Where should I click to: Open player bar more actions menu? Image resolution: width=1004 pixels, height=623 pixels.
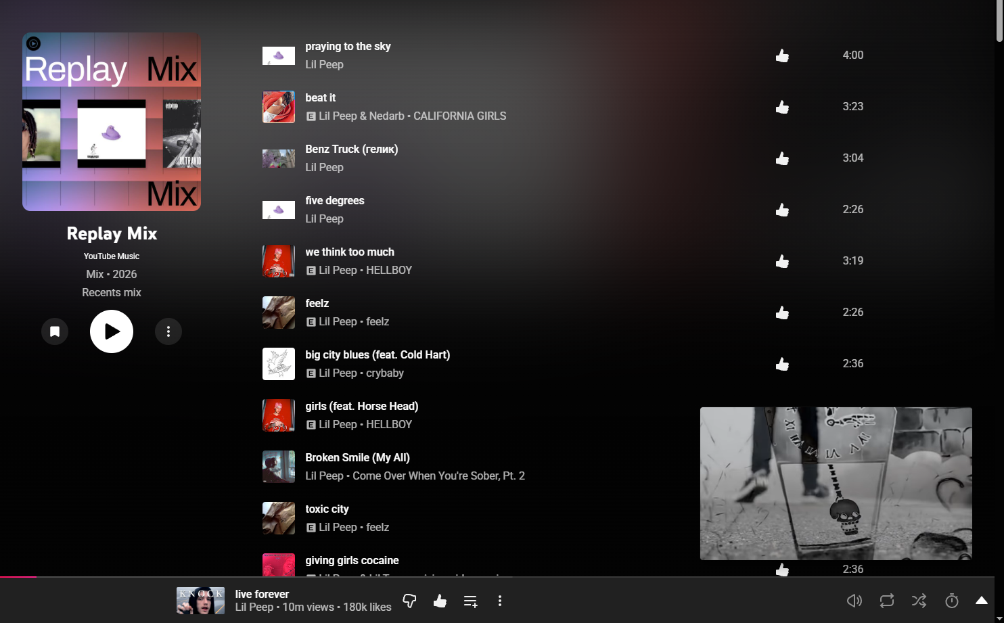(500, 601)
